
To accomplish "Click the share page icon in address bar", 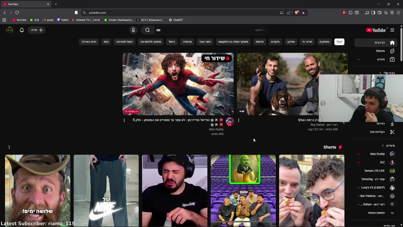I will point(289,13).
